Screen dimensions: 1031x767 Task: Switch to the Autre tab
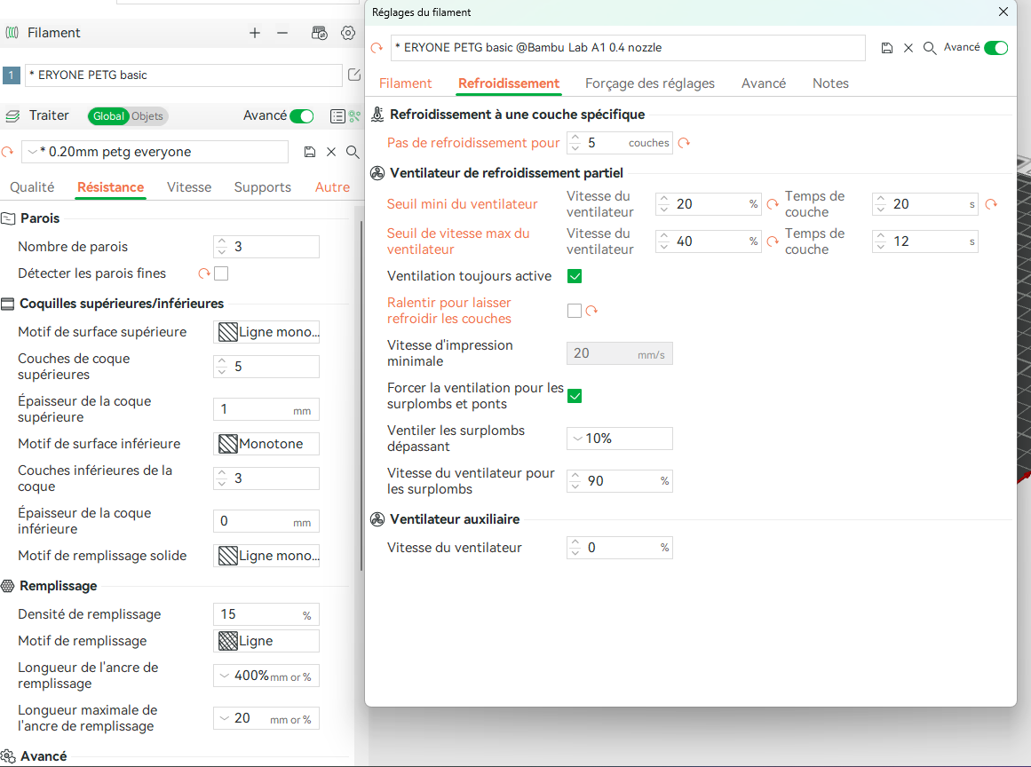coord(332,187)
